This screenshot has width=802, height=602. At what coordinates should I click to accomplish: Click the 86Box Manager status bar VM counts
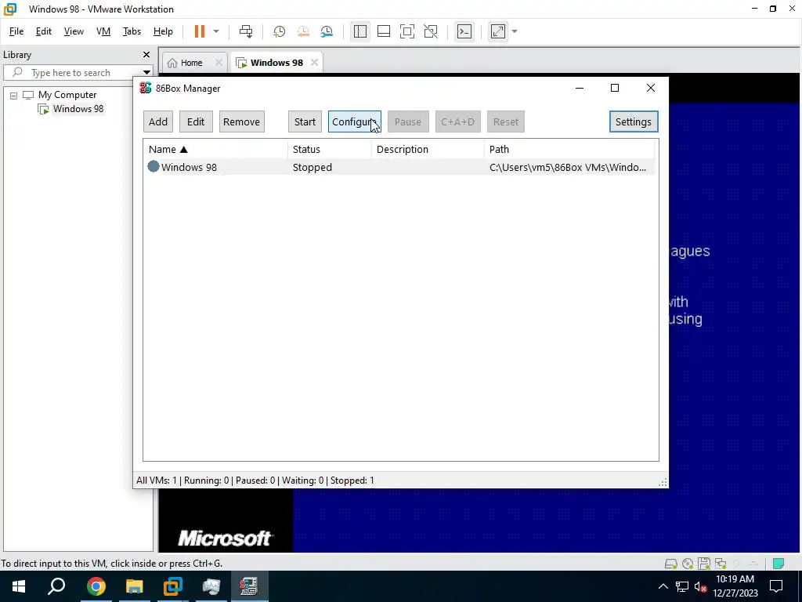pyautogui.click(x=255, y=481)
